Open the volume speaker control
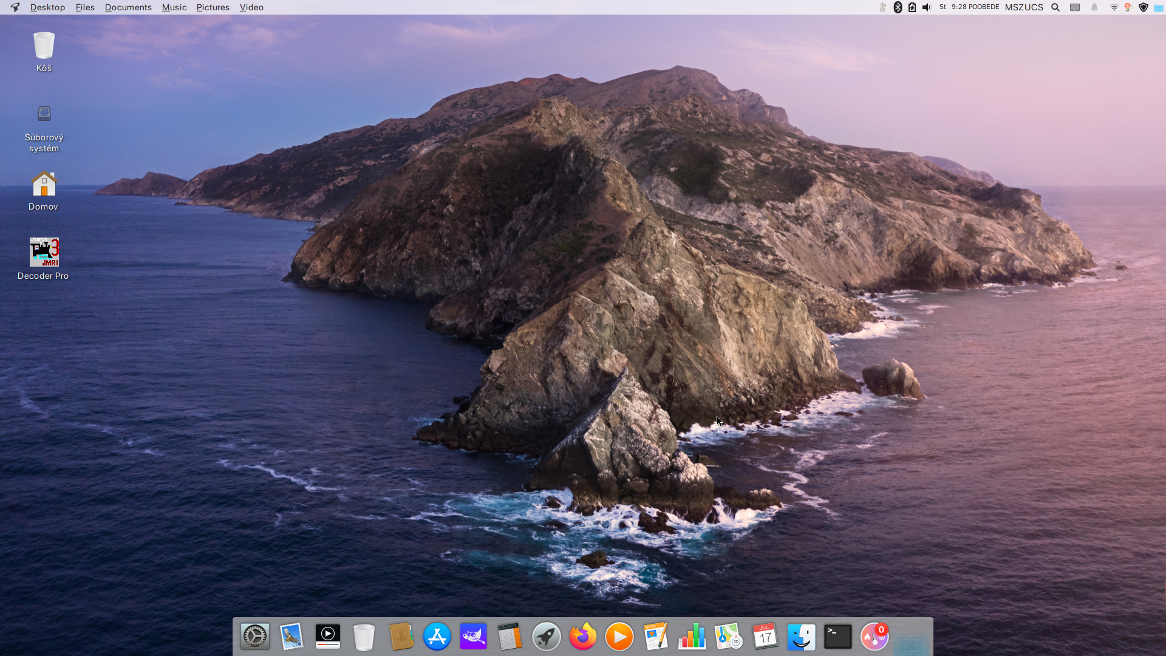The width and height of the screenshot is (1166, 656). coord(927,7)
